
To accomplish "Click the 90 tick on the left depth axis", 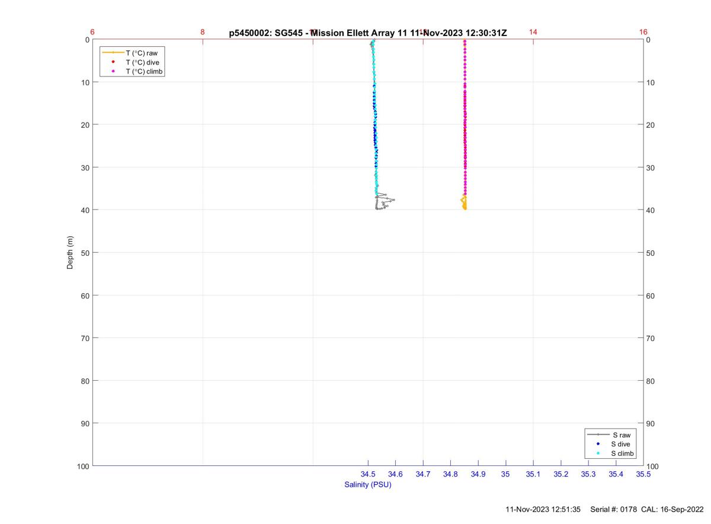I will tap(85, 423).
